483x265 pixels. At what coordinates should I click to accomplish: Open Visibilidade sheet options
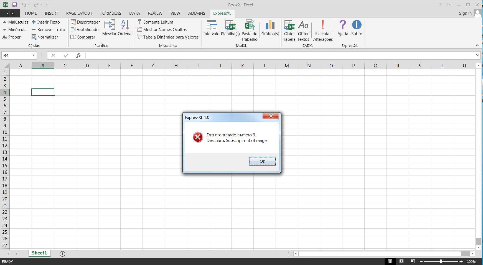[x=85, y=30]
